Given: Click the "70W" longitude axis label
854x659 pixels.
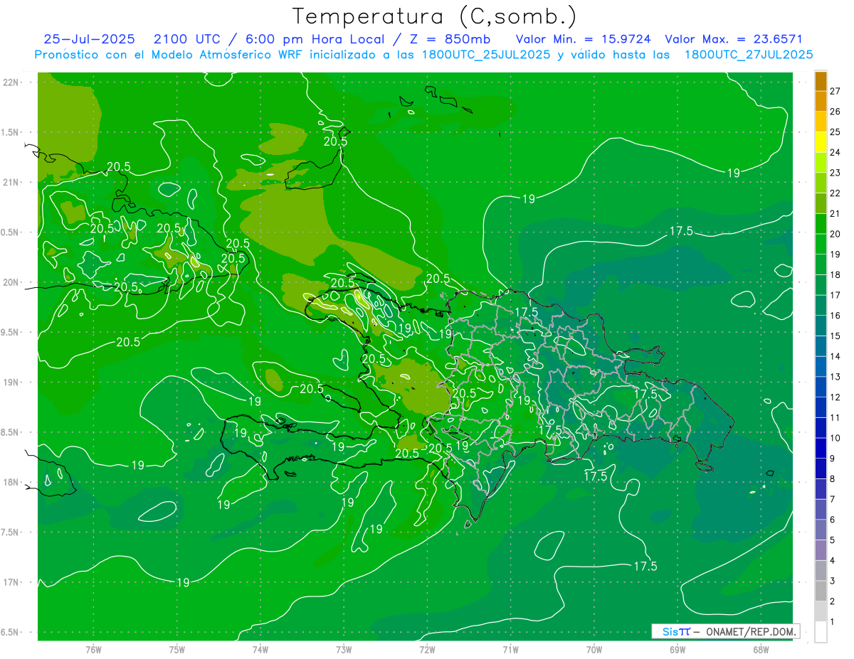Looking at the screenshot, I should click(594, 649).
